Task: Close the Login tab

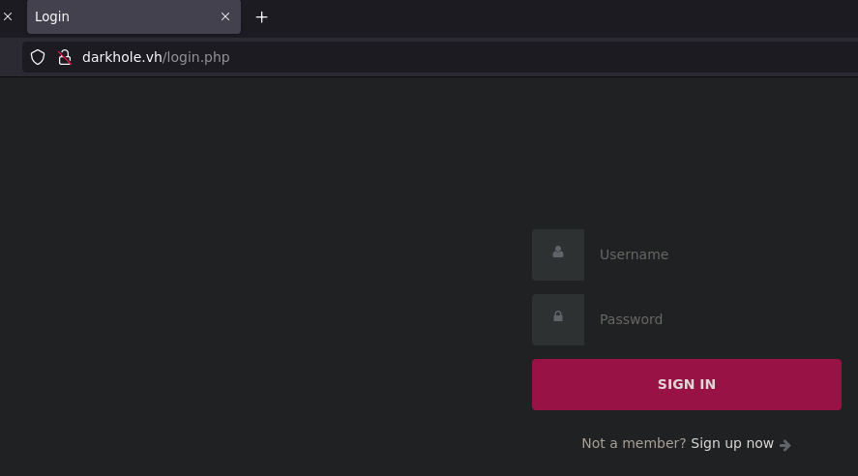Action: click(225, 16)
